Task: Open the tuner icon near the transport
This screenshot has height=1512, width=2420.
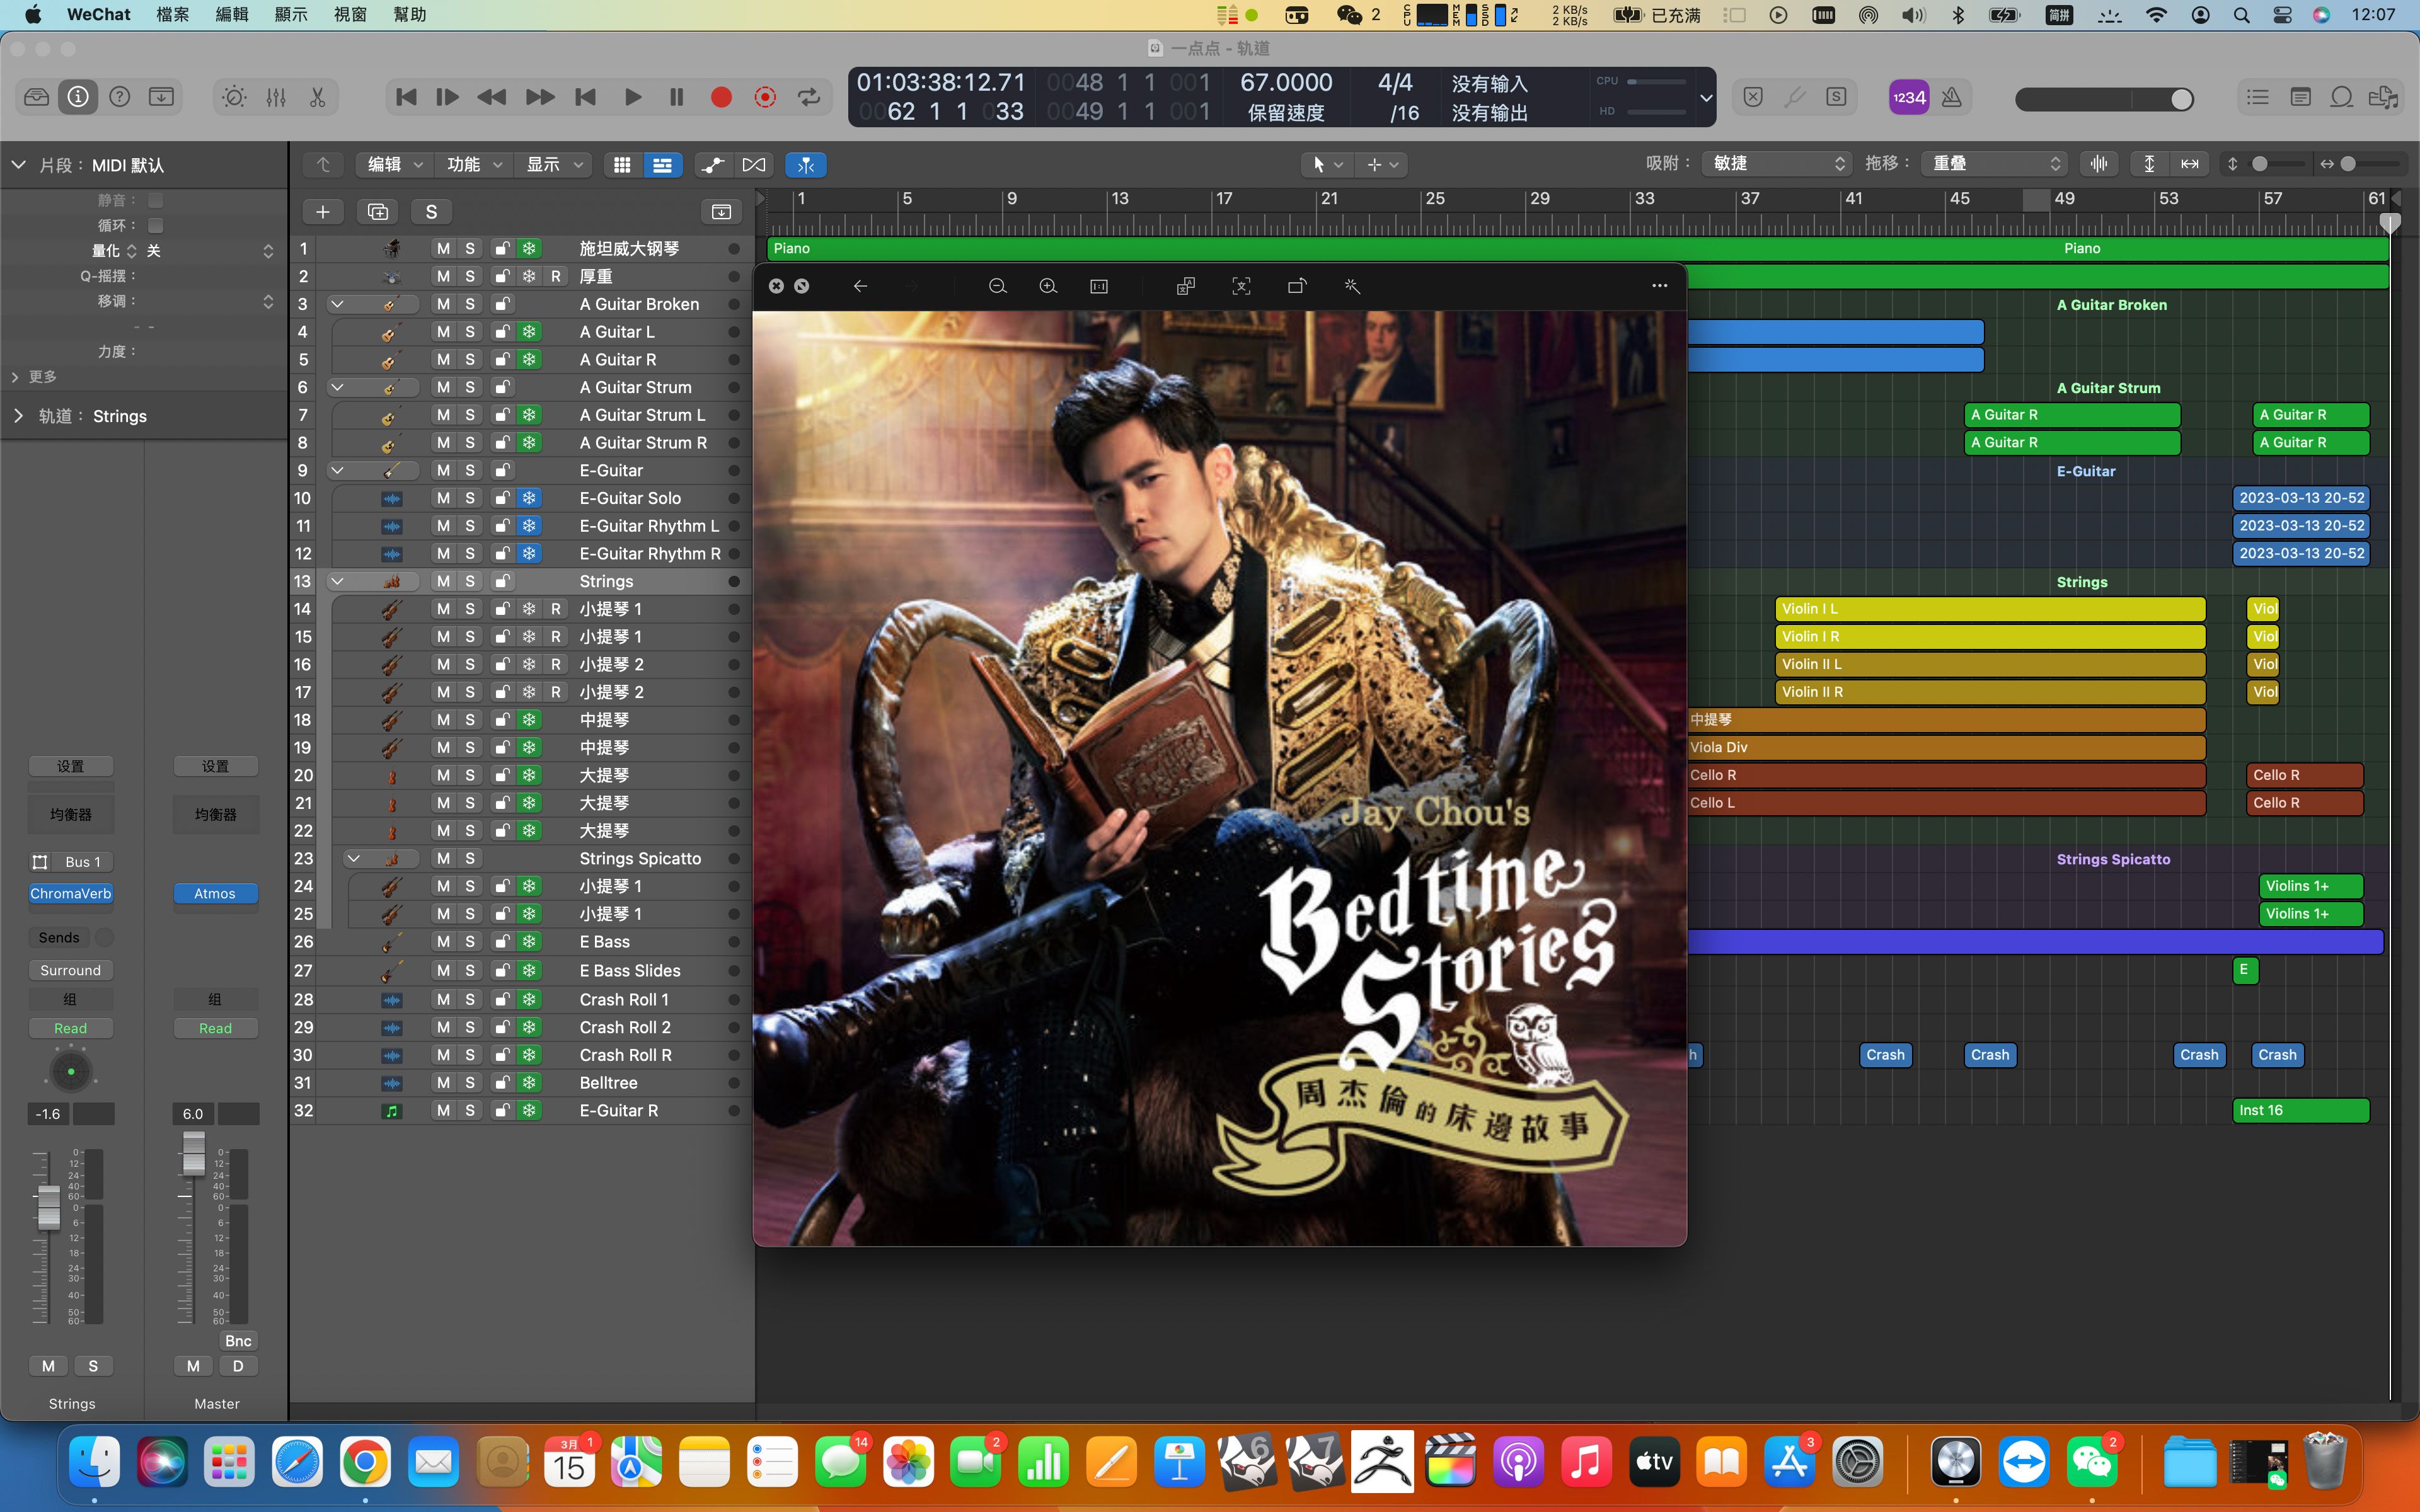Action: (x=1795, y=97)
